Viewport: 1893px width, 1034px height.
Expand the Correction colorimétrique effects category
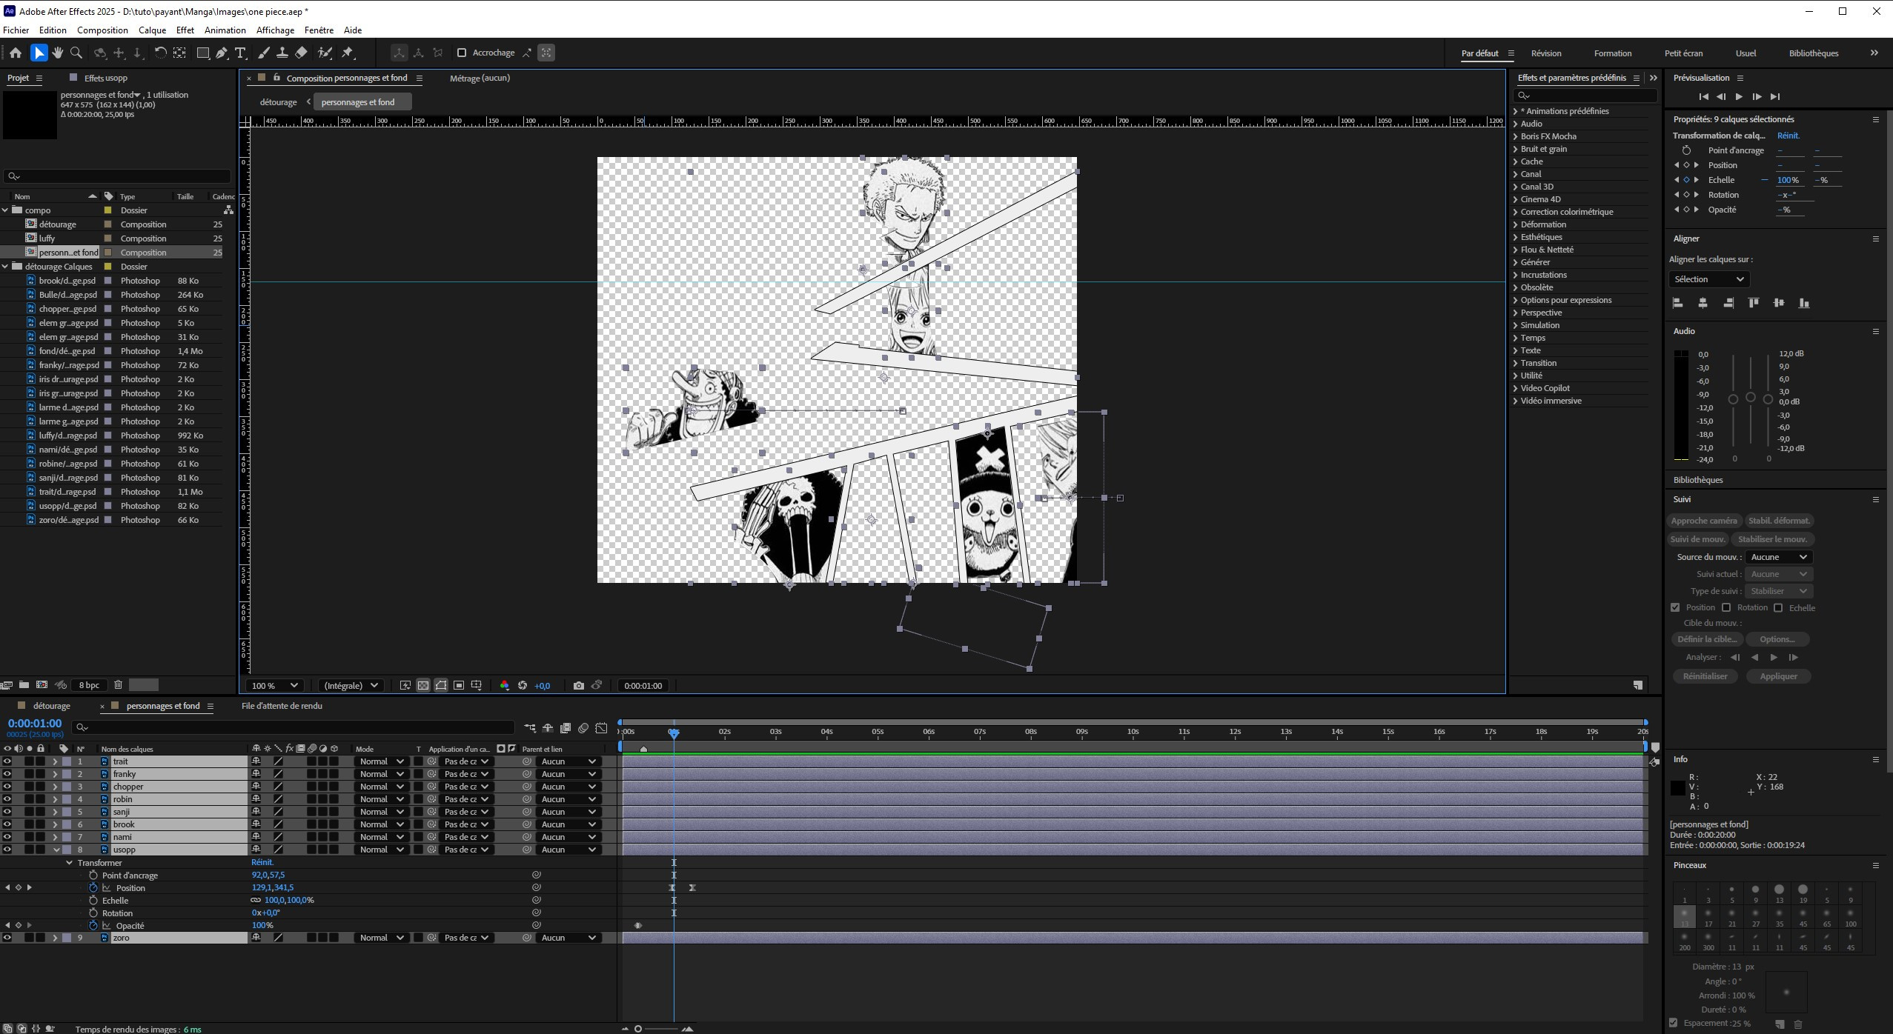coord(1515,212)
